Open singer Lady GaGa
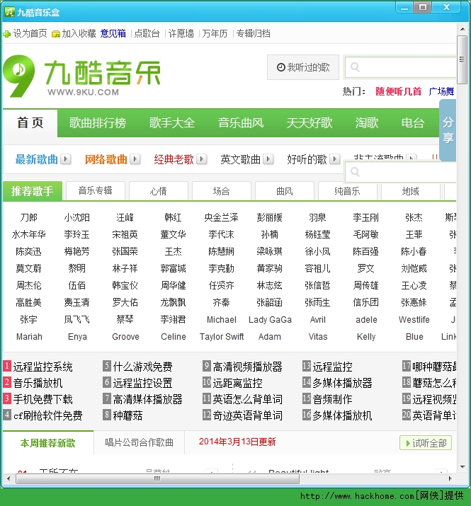 [x=270, y=319]
